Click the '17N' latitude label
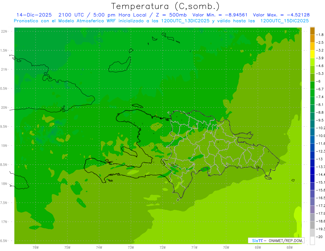The height and width of the screenshot is (251, 325). point(4,222)
